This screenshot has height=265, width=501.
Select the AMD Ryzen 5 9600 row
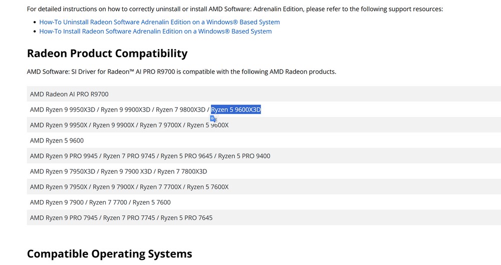tap(264, 140)
